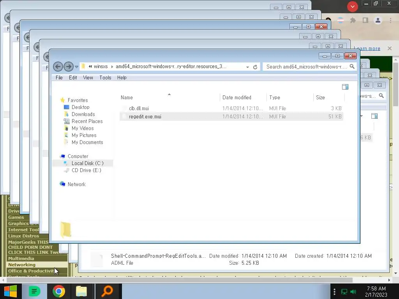Open Desktop in Favorites
Viewport: 399px width, 299px height.
pyautogui.click(x=80, y=107)
